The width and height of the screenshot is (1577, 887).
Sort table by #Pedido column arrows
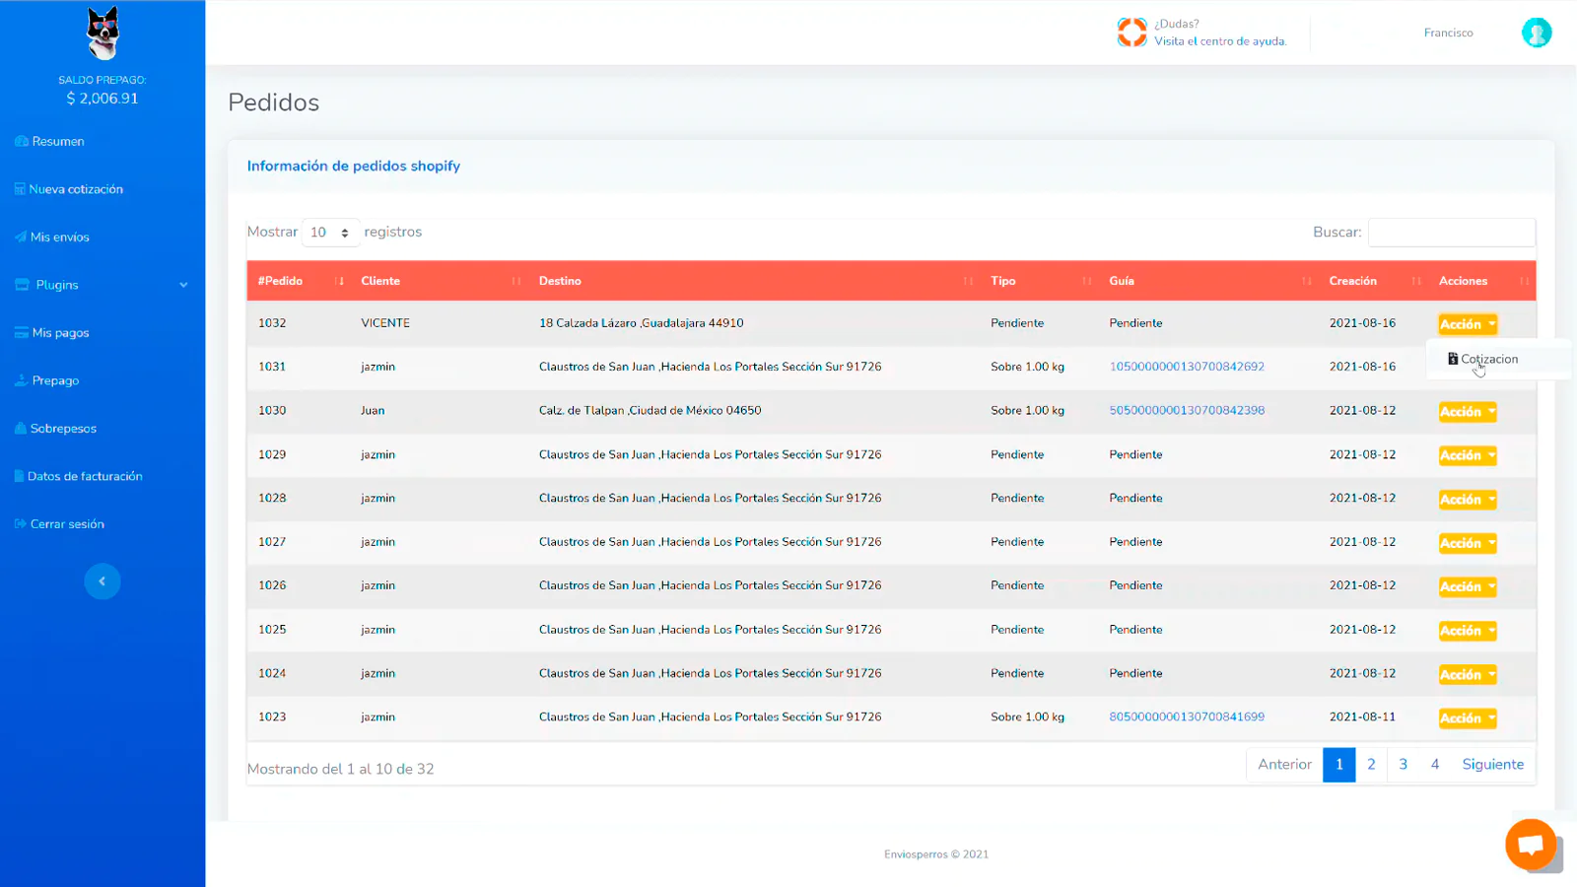(x=340, y=281)
